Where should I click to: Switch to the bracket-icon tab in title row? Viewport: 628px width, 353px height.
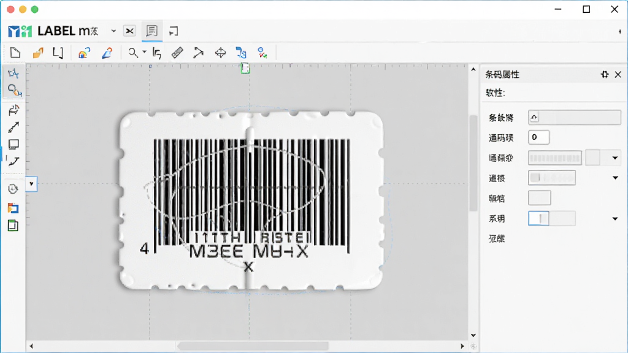(x=174, y=31)
